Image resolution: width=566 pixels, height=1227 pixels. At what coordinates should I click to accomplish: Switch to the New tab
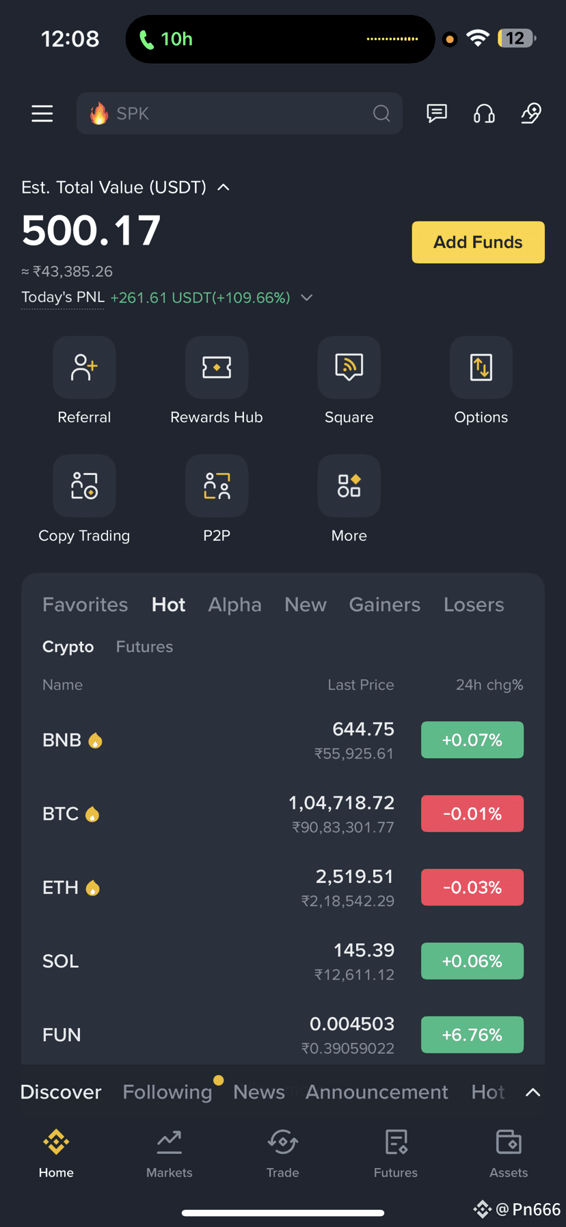coord(306,604)
